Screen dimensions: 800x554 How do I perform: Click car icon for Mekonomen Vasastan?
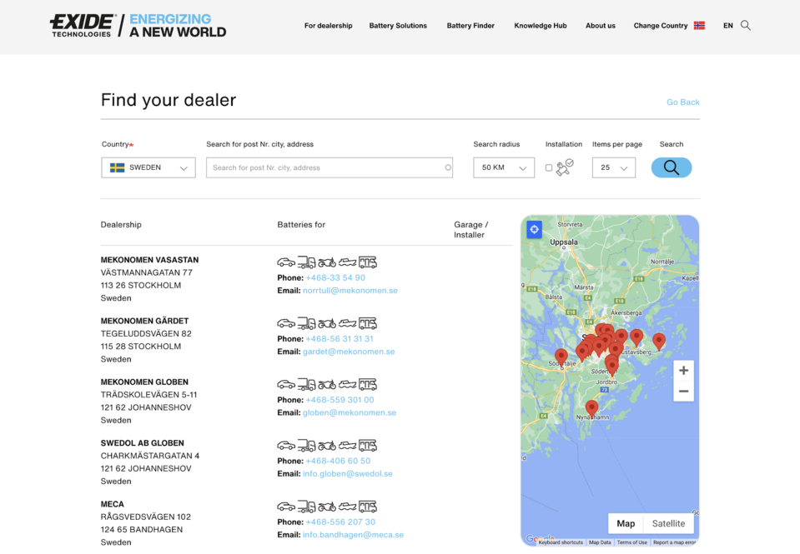pyautogui.click(x=286, y=262)
